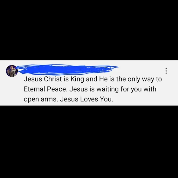The width and height of the screenshot is (178, 178).
Task: Click the word 'Christ' in the first line
Action: (53, 79)
